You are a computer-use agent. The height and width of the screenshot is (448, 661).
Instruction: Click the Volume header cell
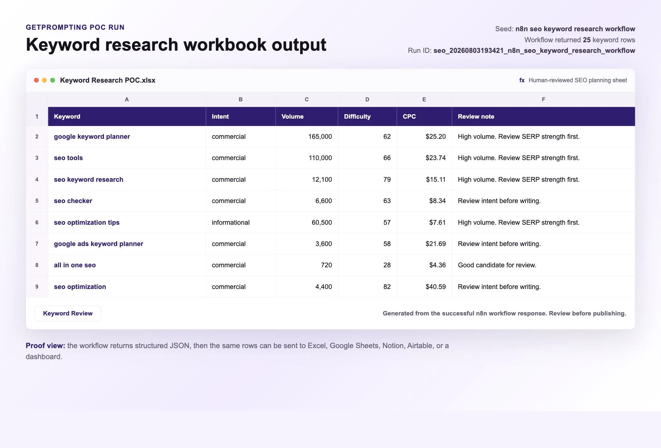coord(307,116)
